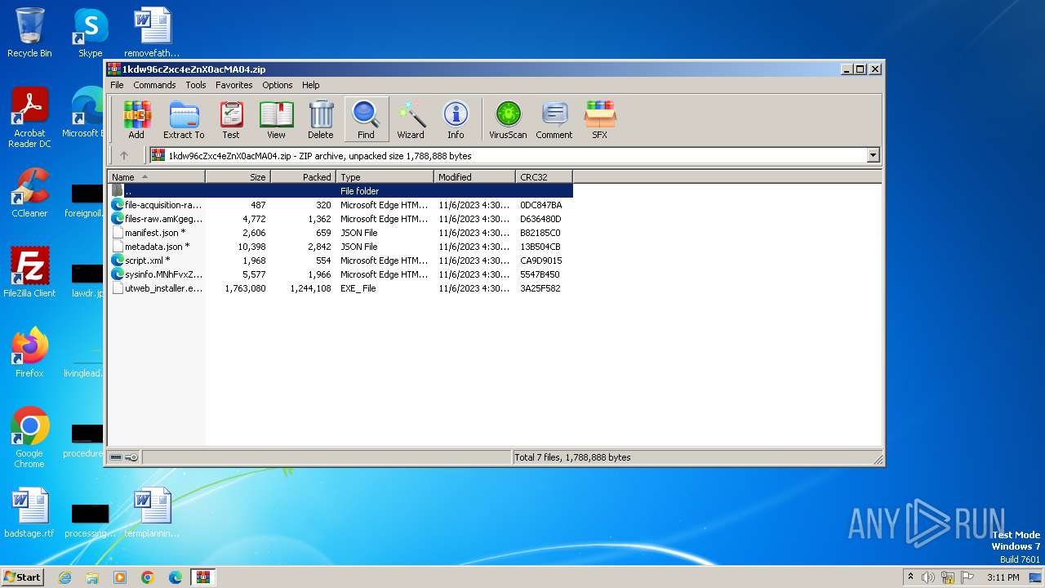Screen dimensions: 1045x588
Task: Open removefath... Word document on desktop
Action: coord(152,33)
